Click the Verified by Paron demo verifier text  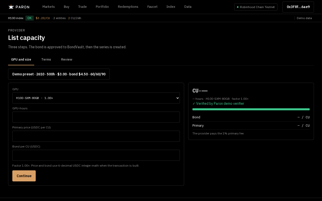point(218,104)
